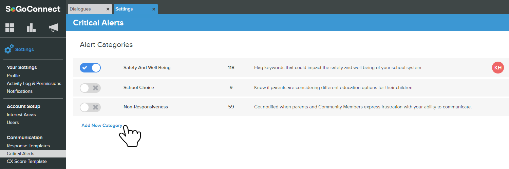Open the Safety And Well Being category
509x169 pixels.
point(147,68)
